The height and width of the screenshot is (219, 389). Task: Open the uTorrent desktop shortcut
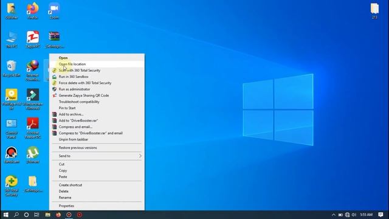[33, 155]
